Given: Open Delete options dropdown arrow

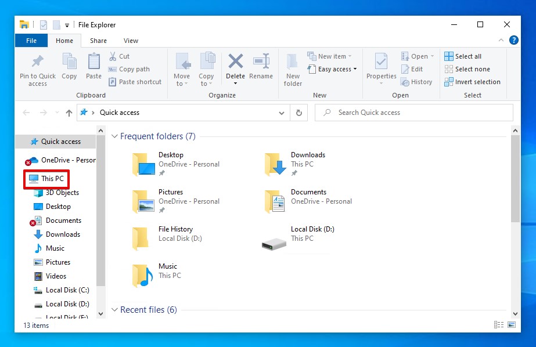Looking at the screenshot, I should pyautogui.click(x=235, y=84).
